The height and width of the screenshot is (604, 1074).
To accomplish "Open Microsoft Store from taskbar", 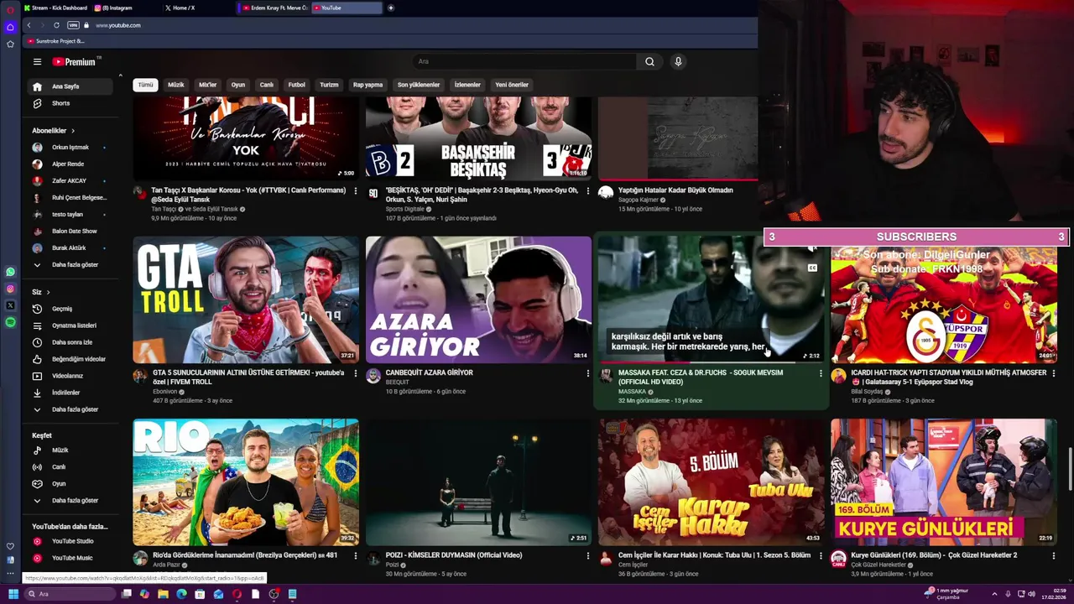I will (x=200, y=594).
